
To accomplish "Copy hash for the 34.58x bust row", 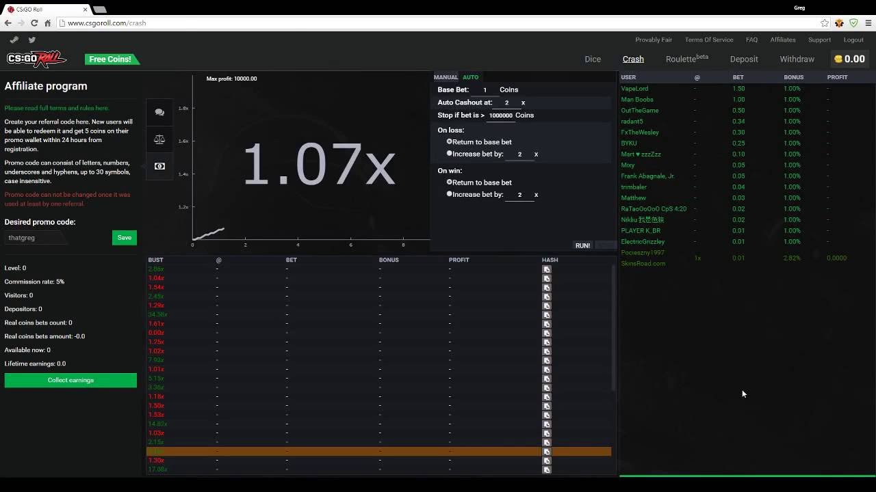I will 547,314.
